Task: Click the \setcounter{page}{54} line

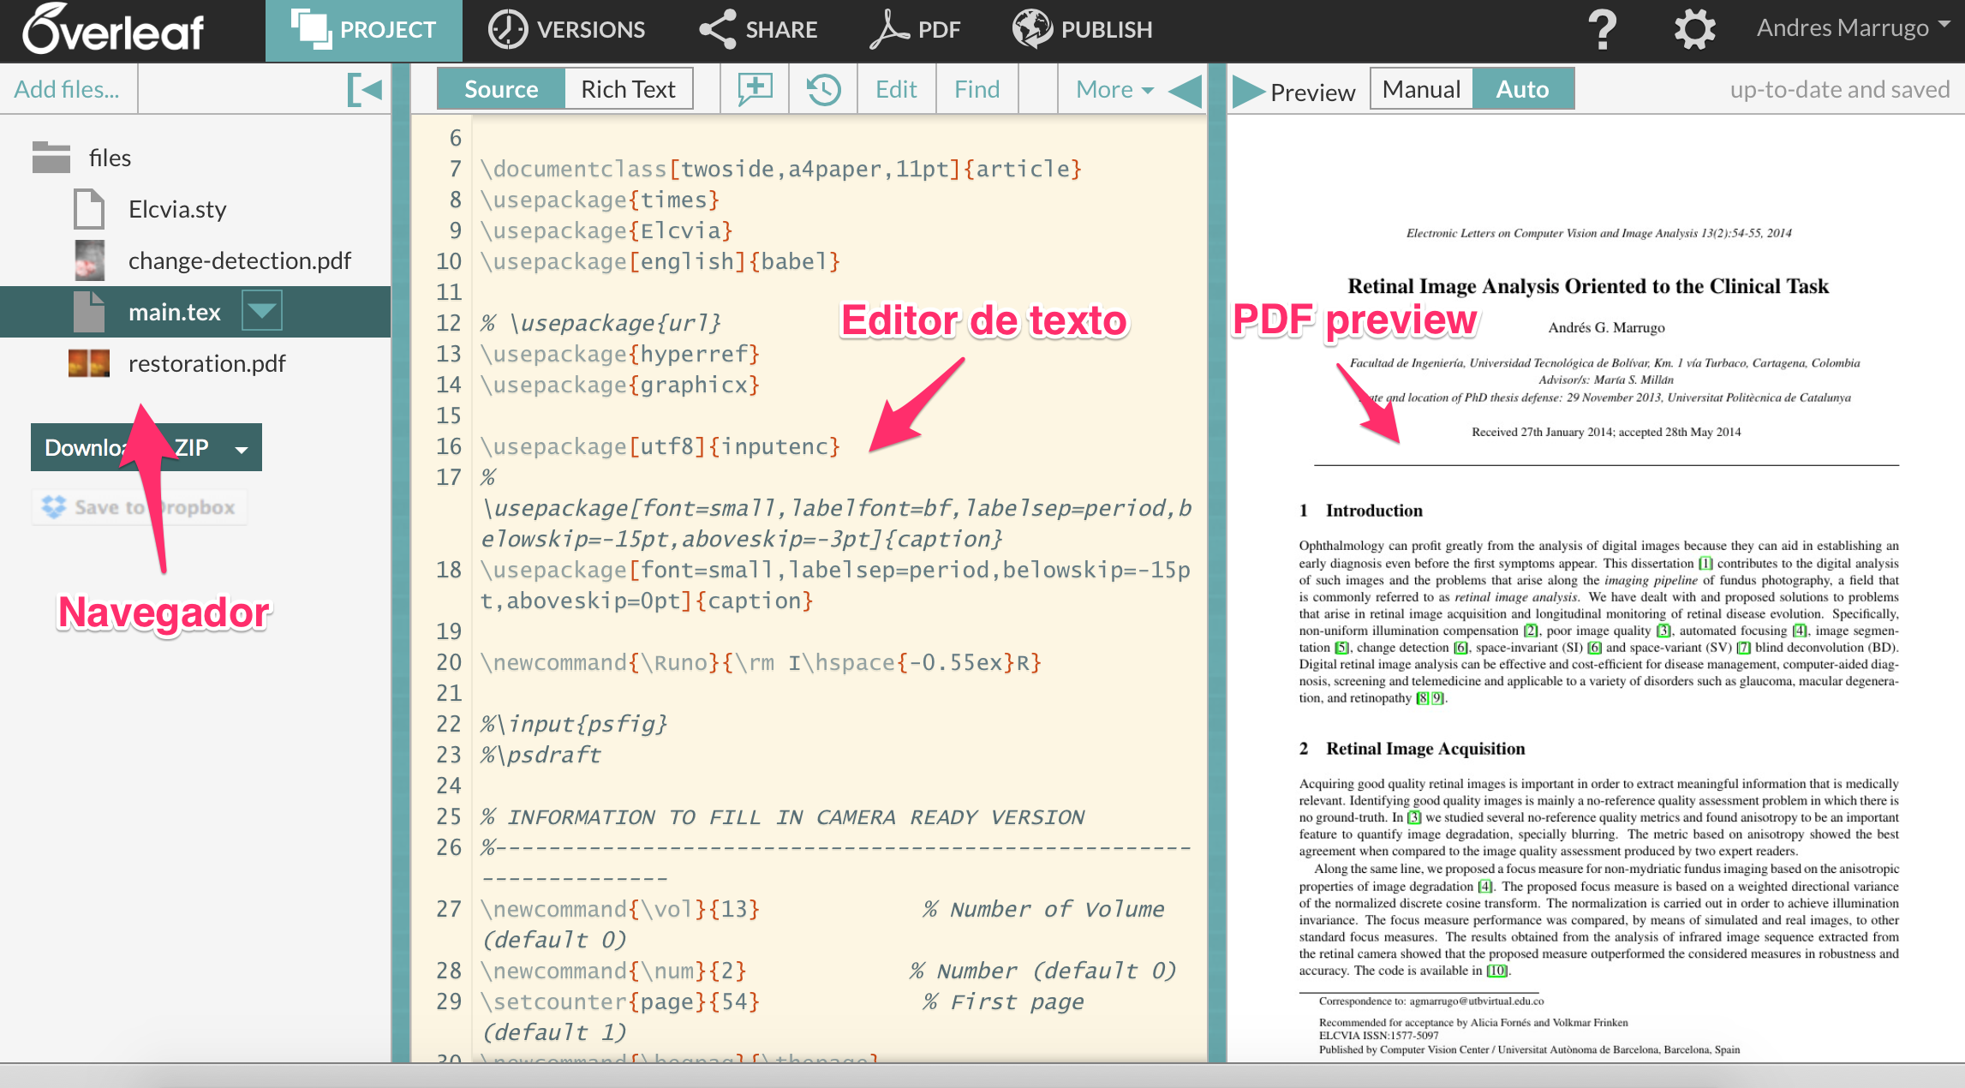Action: [x=620, y=1001]
